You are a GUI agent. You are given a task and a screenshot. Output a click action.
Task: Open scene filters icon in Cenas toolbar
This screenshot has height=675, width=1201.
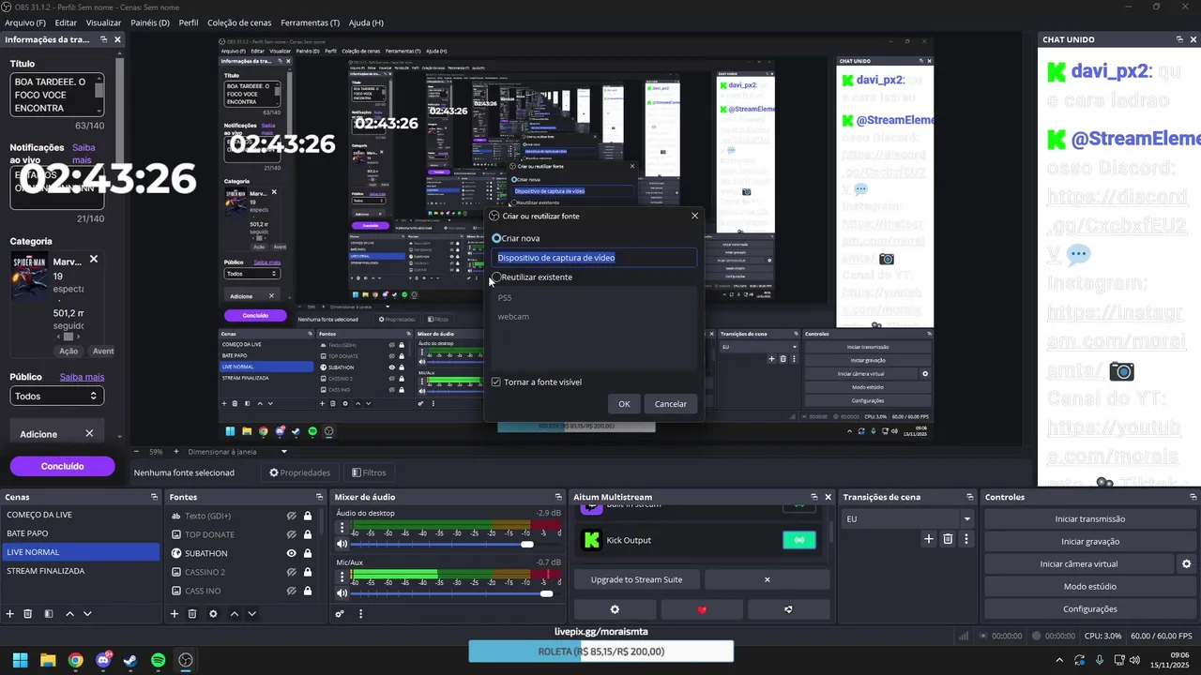click(x=47, y=614)
